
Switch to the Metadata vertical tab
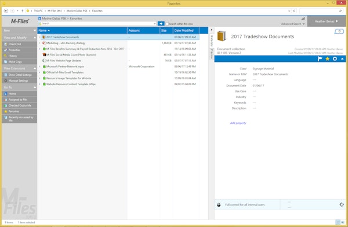tap(212, 41)
